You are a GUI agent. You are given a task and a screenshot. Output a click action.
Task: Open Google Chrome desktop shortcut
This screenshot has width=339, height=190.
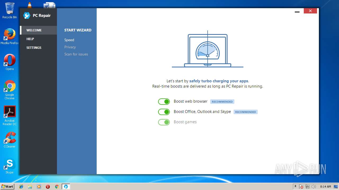(10, 90)
